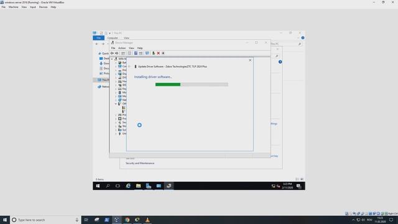The image size is (398, 224).
Task: Open Device Manager's Action menu
Action: pos(122,48)
